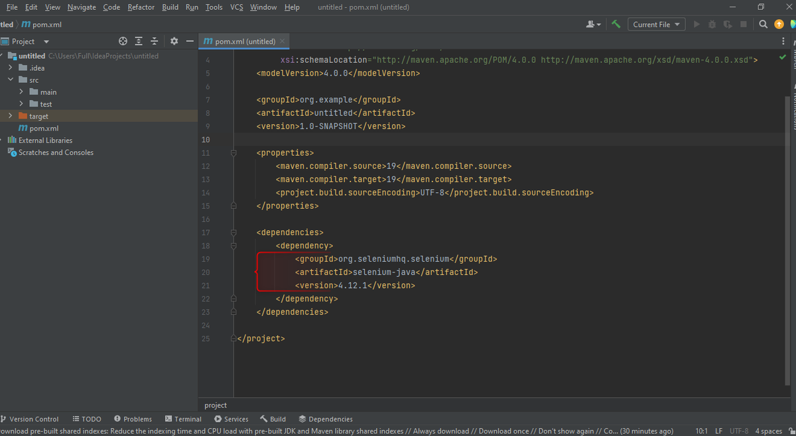Open Search Everywhere magnifier icon
796x436 pixels.
pos(763,25)
